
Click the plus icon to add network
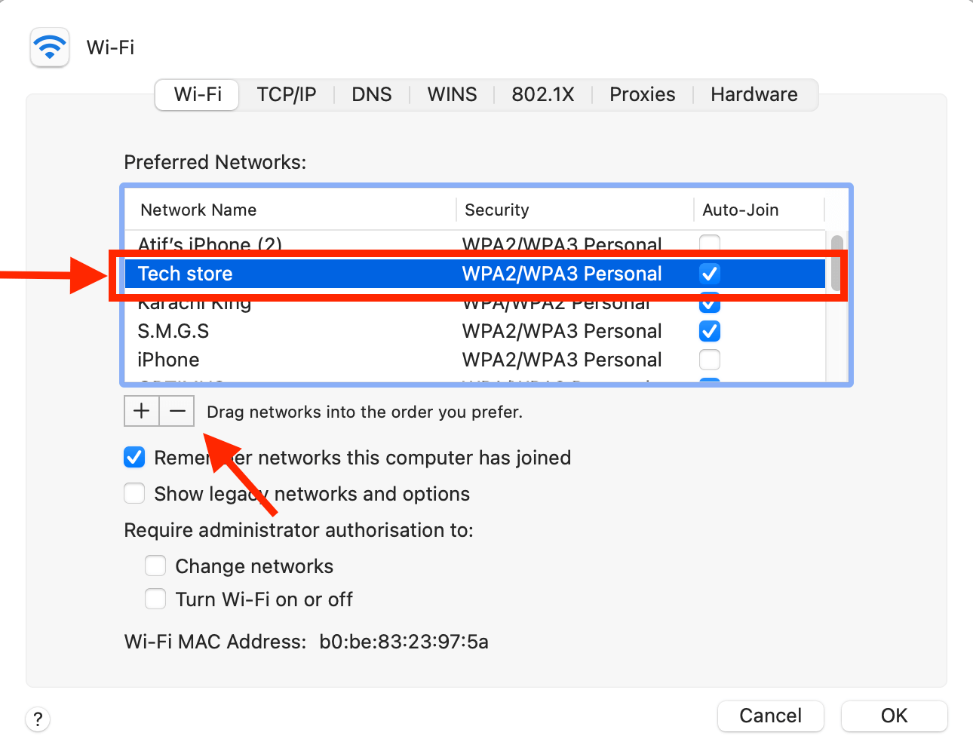pos(141,411)
